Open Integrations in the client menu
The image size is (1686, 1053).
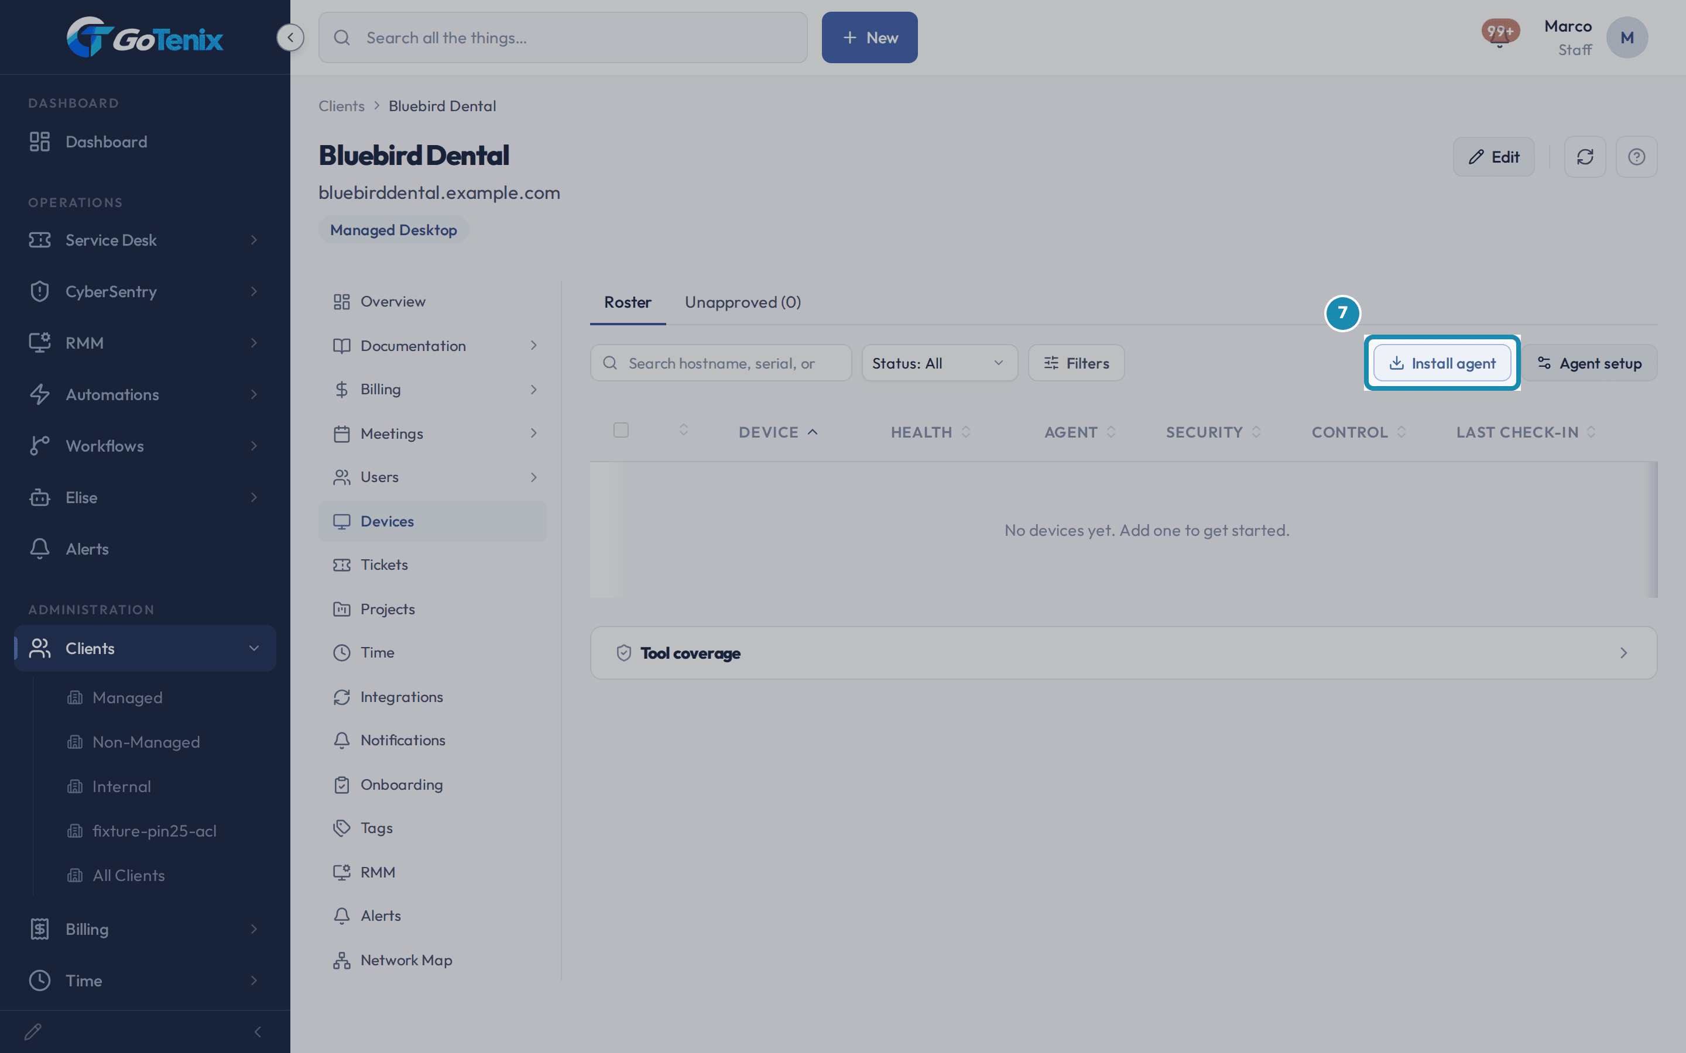tap(432, 696)
